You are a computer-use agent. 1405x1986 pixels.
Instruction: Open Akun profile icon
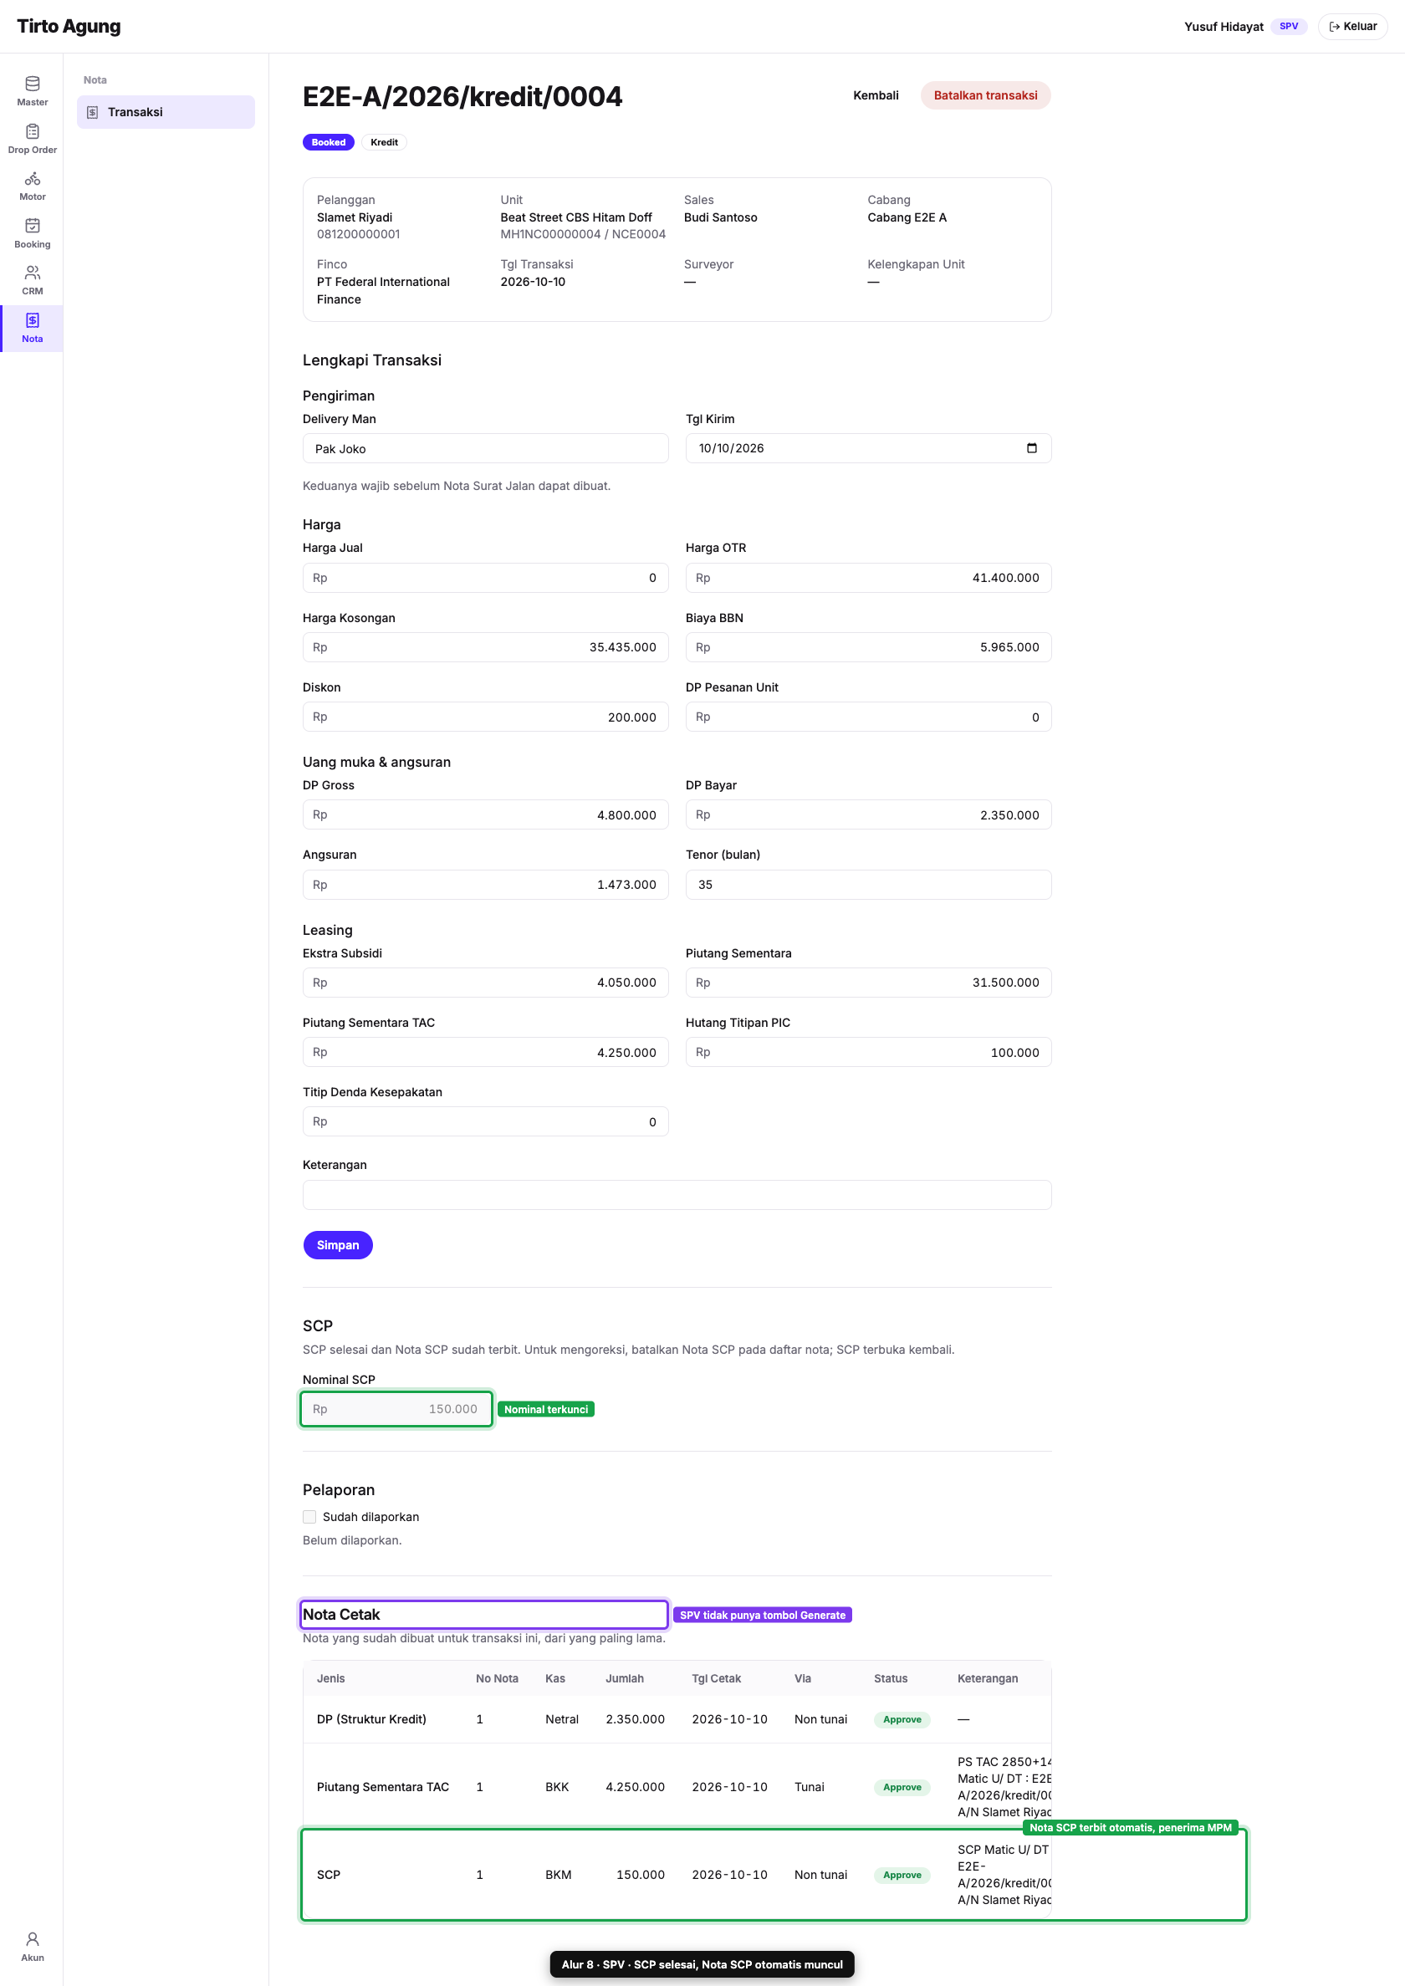tap(32, 1938)
